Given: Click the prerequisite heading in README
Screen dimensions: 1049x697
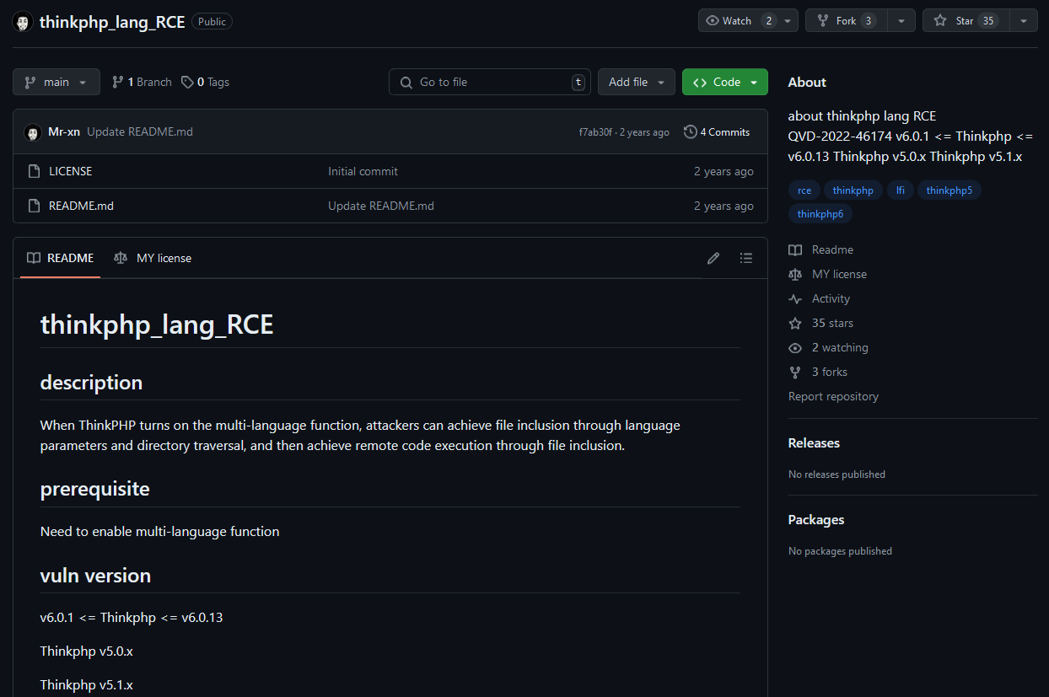Looking at the screenshot, I should (95, 489).
